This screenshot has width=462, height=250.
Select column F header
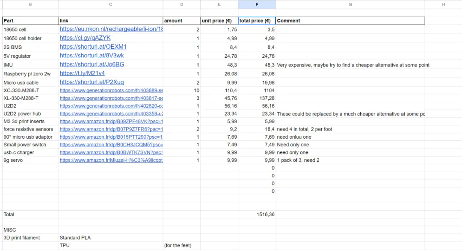click(257, 4)
